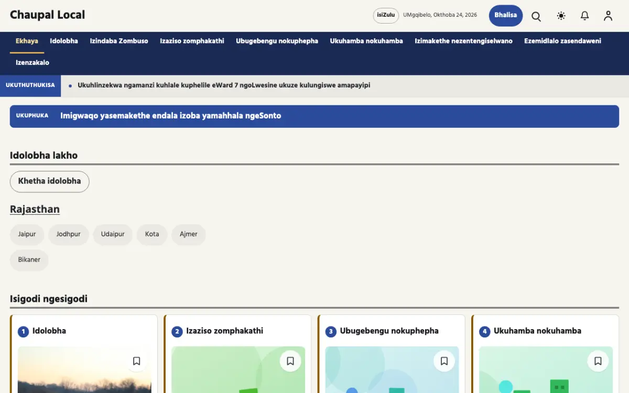Choose the Udaipur city chip
629x393 pixels.
tap(113, 235)
